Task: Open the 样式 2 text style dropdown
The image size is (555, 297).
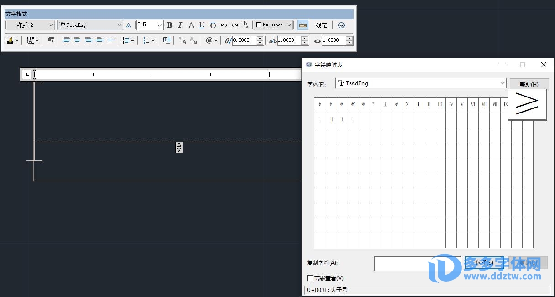Action: (31, 25)
